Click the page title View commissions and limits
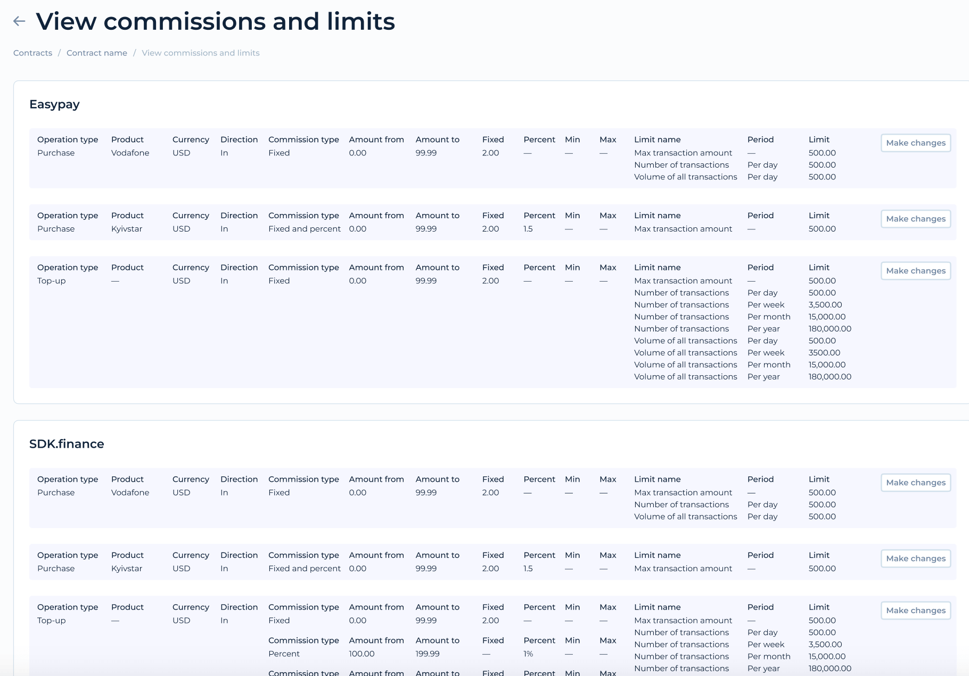This screenshot has width=969, height=676. click(x=215, y=21)
